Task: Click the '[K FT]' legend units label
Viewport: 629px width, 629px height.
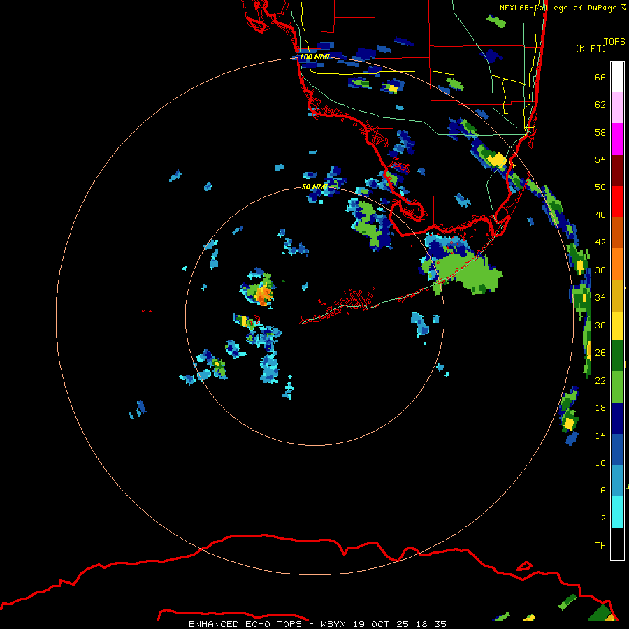Action: [x=591, y=48]
